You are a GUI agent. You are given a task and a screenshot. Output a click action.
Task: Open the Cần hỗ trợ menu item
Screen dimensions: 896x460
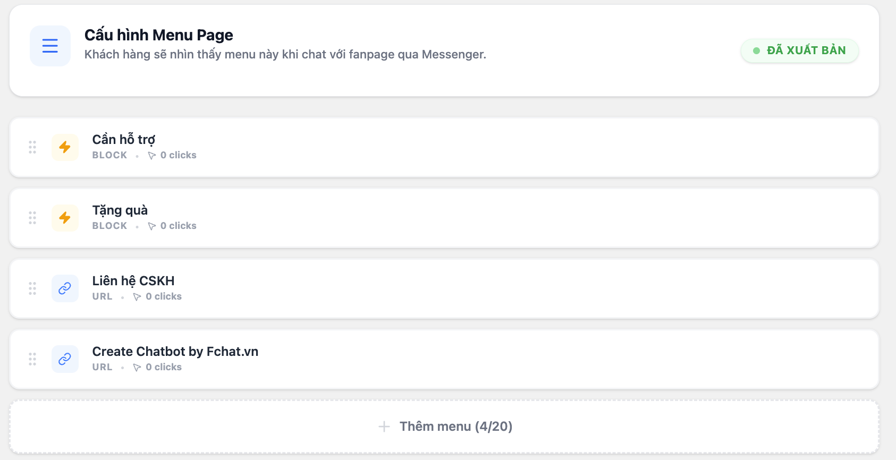[x=123, y=139]
